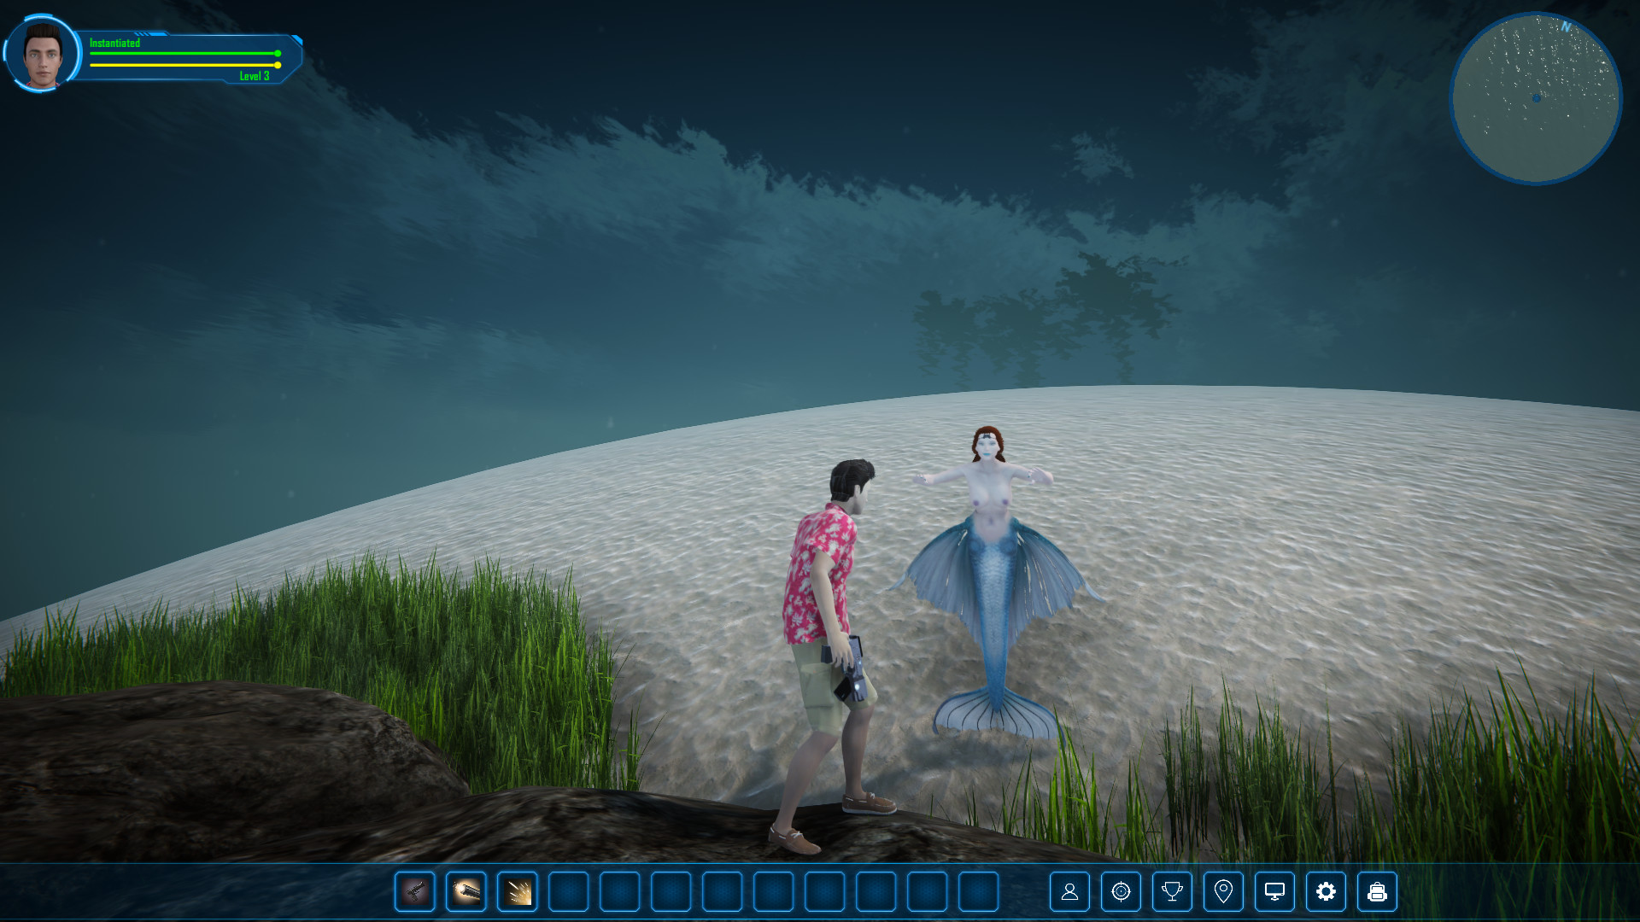Viewport: 1640px width, 922px height.
Task: Open the backpack inventory
Action: click(1377, 892)
